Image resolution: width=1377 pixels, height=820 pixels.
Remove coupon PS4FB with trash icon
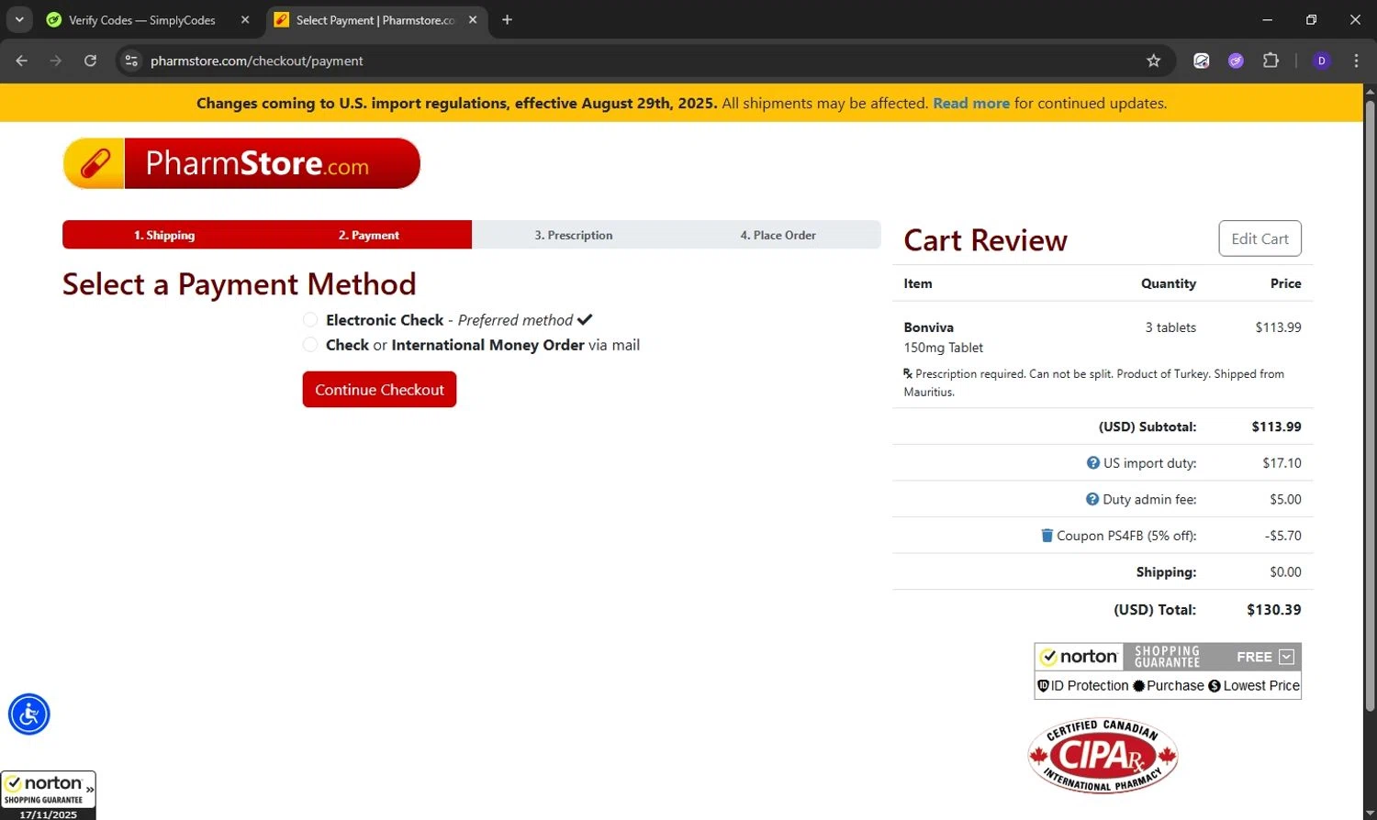(1047, 535)
